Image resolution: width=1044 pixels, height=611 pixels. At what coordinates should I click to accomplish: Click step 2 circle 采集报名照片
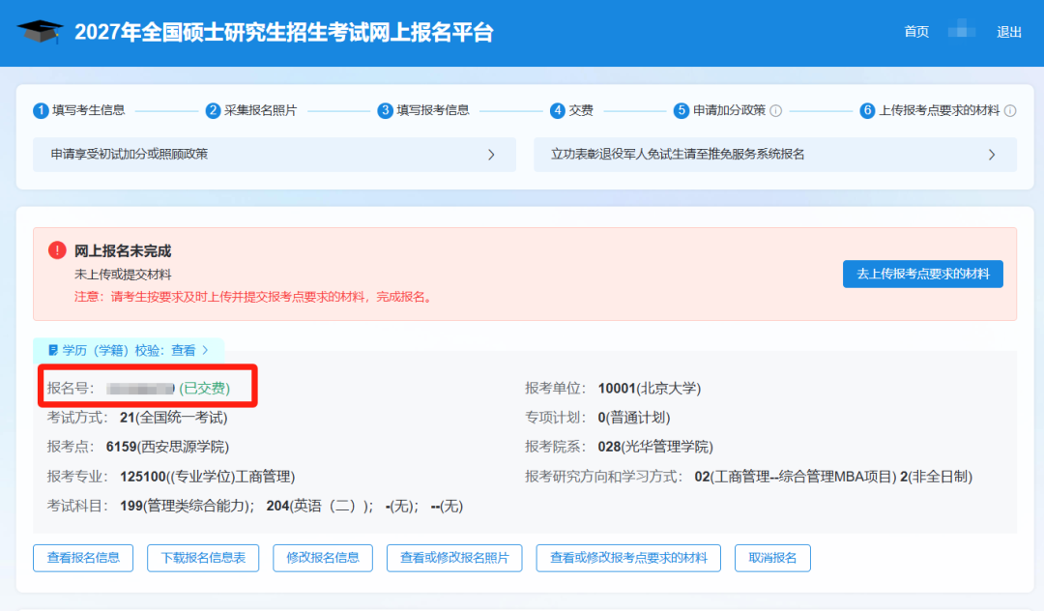213,110
